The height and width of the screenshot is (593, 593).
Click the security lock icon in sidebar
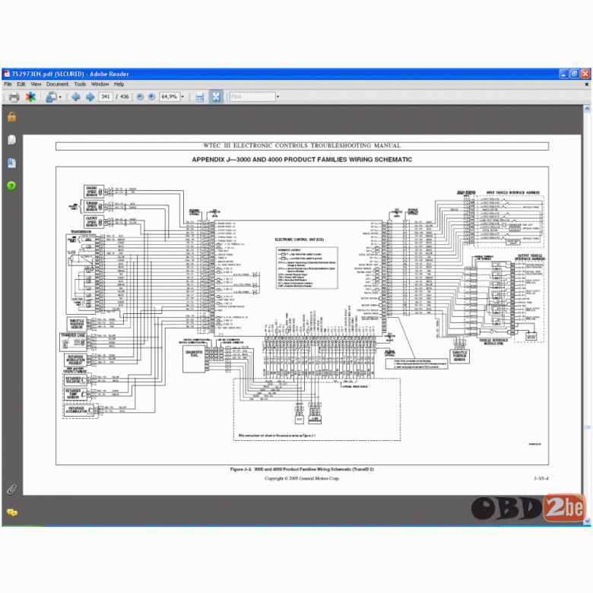[x=12, y=117]
